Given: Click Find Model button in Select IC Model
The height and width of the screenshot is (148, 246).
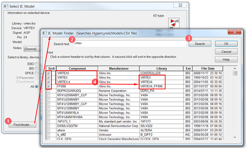Looking at the screenshot, I should (x=22, y=125).
